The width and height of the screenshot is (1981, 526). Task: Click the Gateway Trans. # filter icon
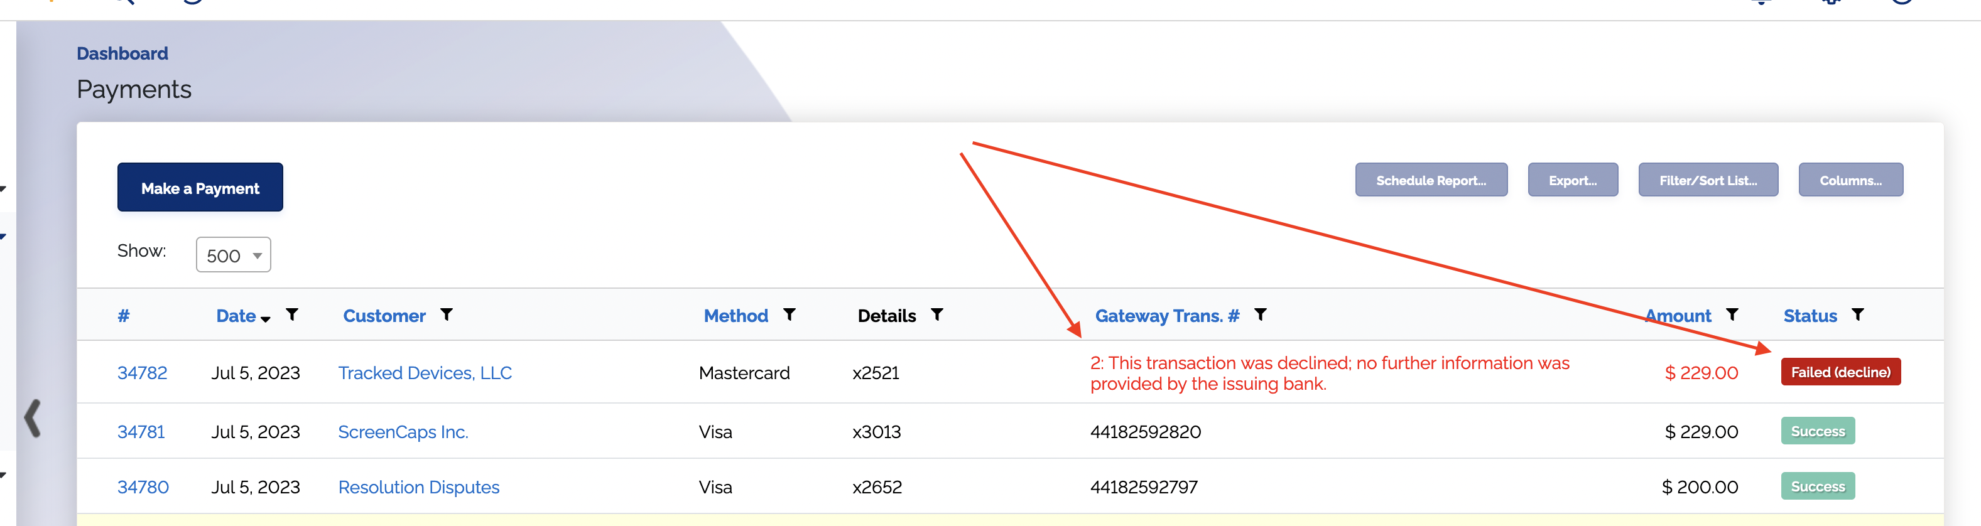point(1261,314)
